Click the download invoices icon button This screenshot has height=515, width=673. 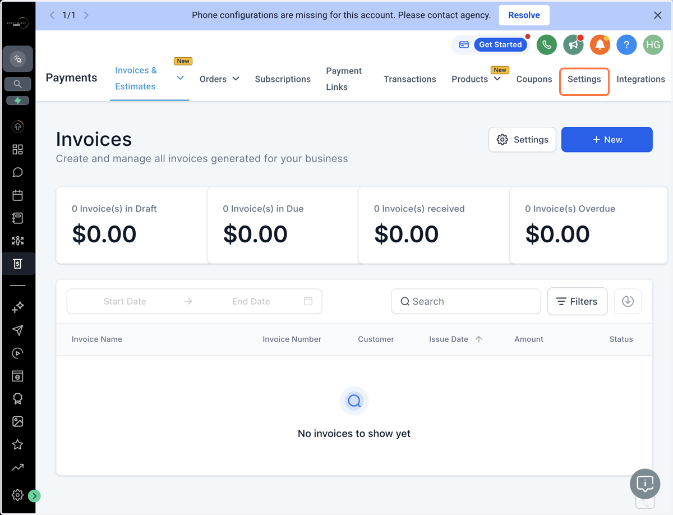pos(628,301)
